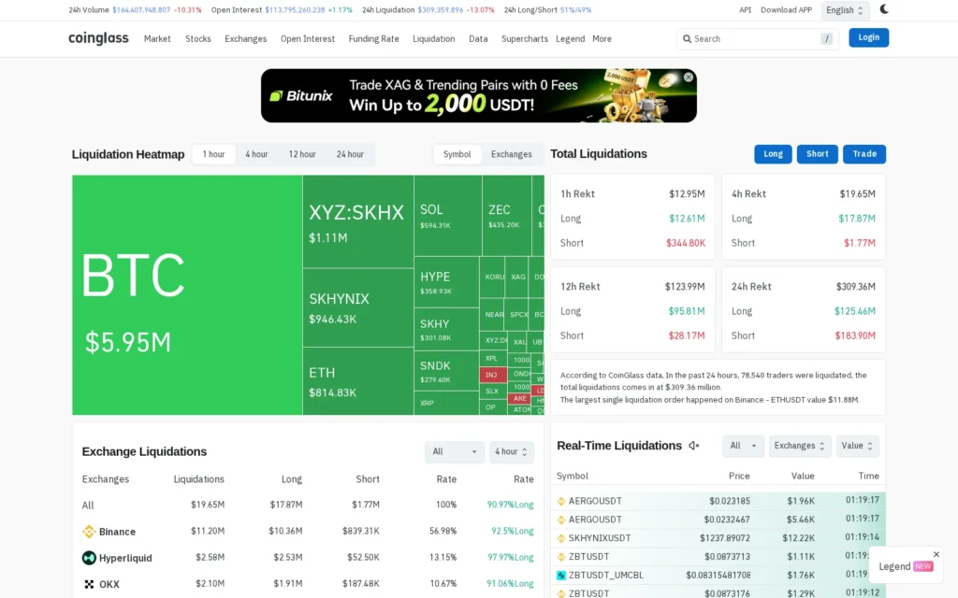Click the red AKE heatmap tile
This screenshot has height=598, width=958.
pos(519,398)
